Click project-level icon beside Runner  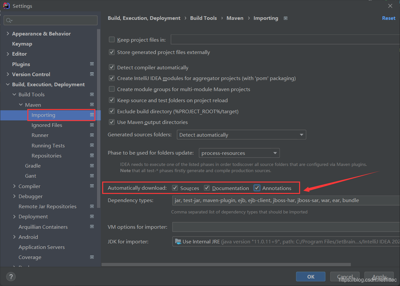92,135
